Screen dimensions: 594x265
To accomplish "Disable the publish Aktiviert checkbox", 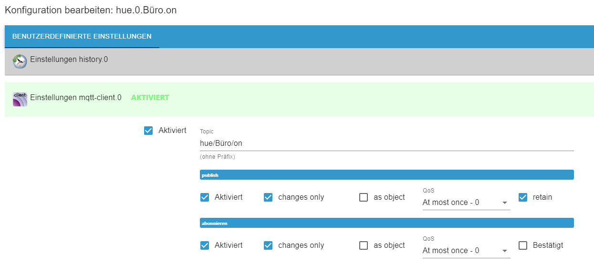I will 205,197.
